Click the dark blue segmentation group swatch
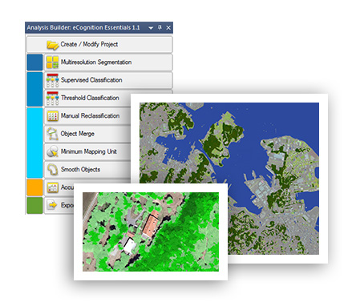Viewport: 352px width, 302px height. click(34, 62)
